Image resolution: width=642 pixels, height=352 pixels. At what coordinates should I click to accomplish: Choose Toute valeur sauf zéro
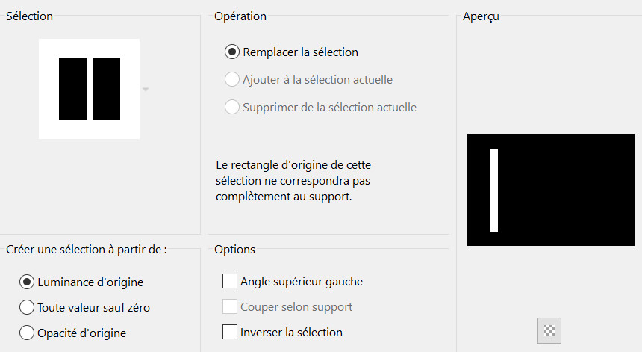click(27, 307)
